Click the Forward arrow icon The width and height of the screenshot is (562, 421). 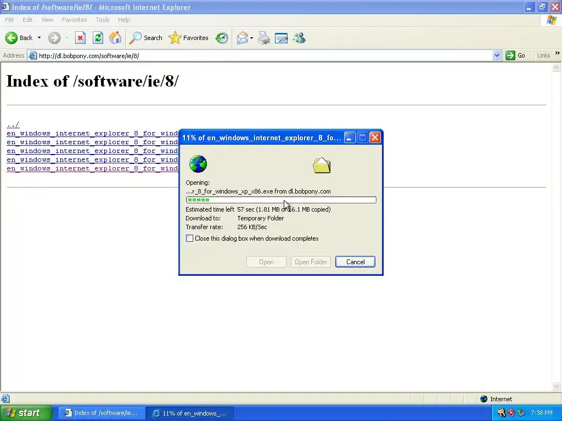pyautogui.click(x=54, y=38)
